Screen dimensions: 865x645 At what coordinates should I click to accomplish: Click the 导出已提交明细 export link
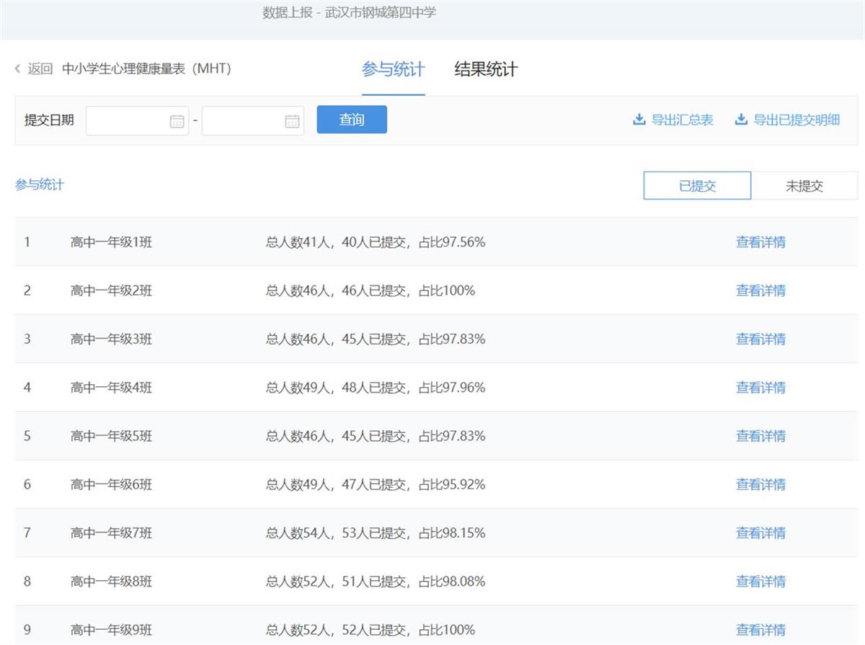tap(796, 120)
